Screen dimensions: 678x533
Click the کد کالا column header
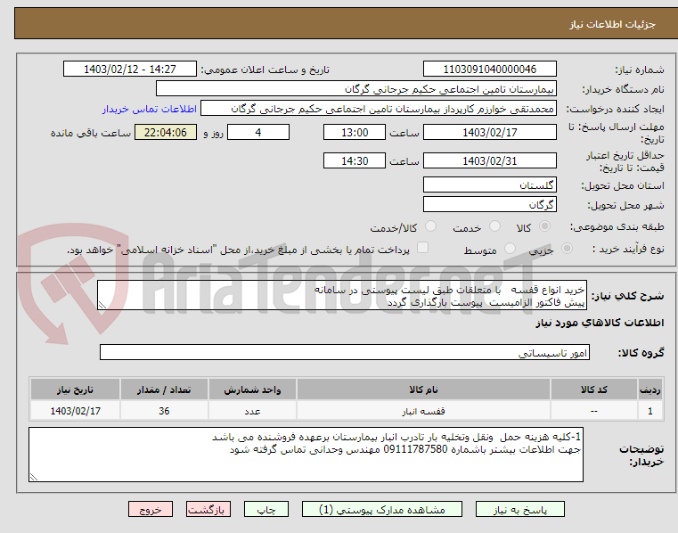pyautogui.click(x=593, y=389)
